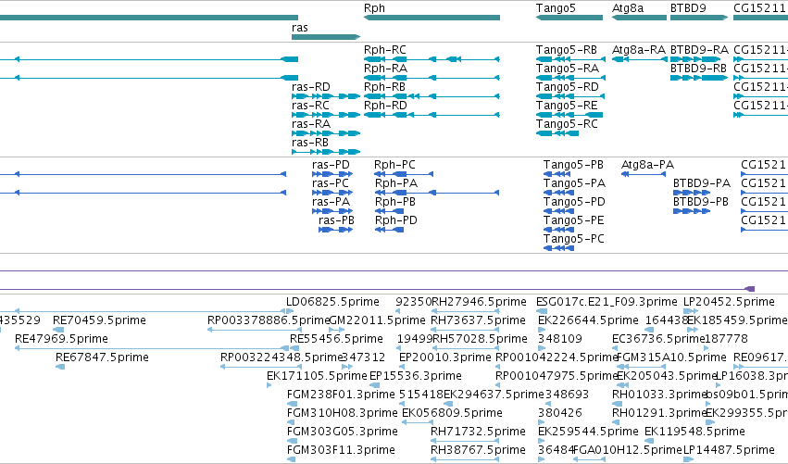Click FGM310H08.3prime EST label

(x=343, y=413)
